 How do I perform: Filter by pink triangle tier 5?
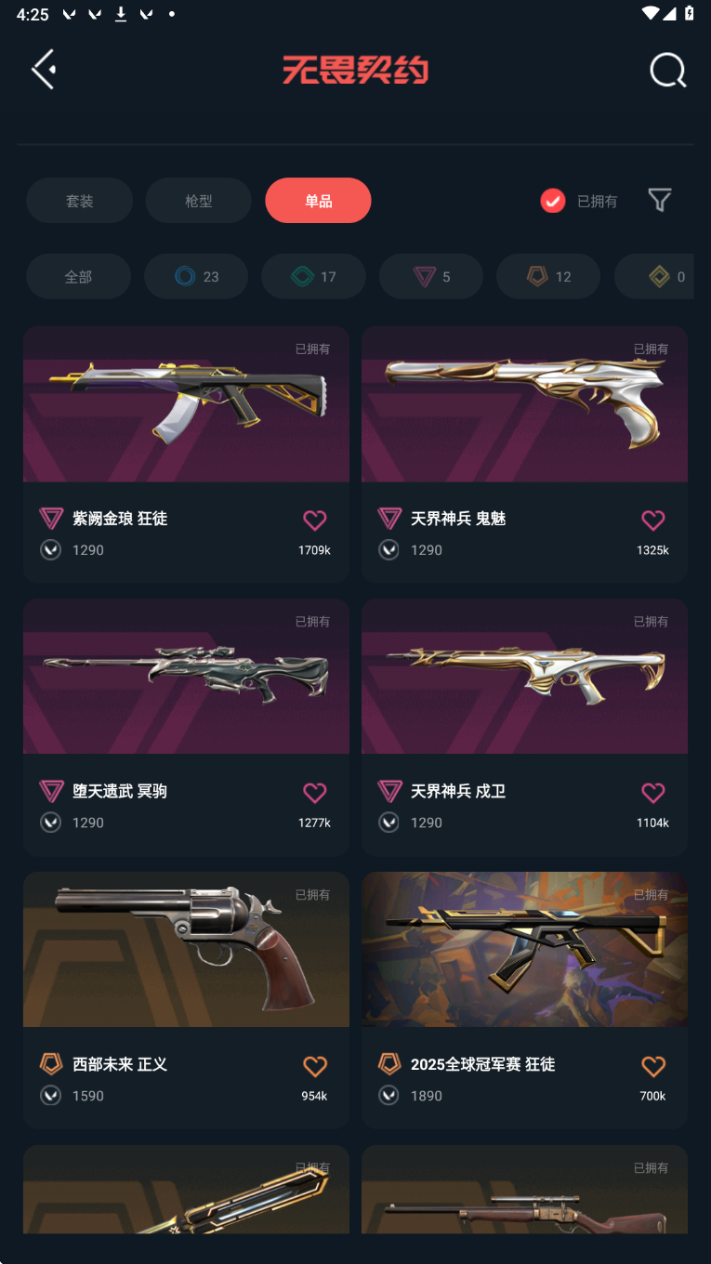click(431, 276)
